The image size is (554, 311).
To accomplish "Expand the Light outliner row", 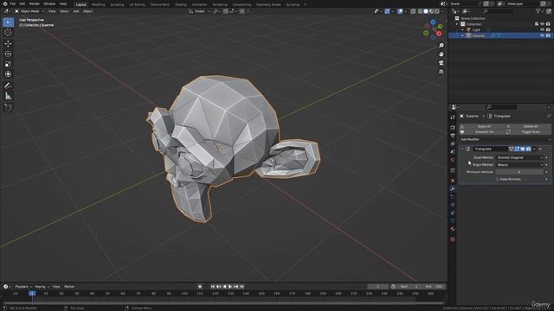I will click(x=462, y=30).
